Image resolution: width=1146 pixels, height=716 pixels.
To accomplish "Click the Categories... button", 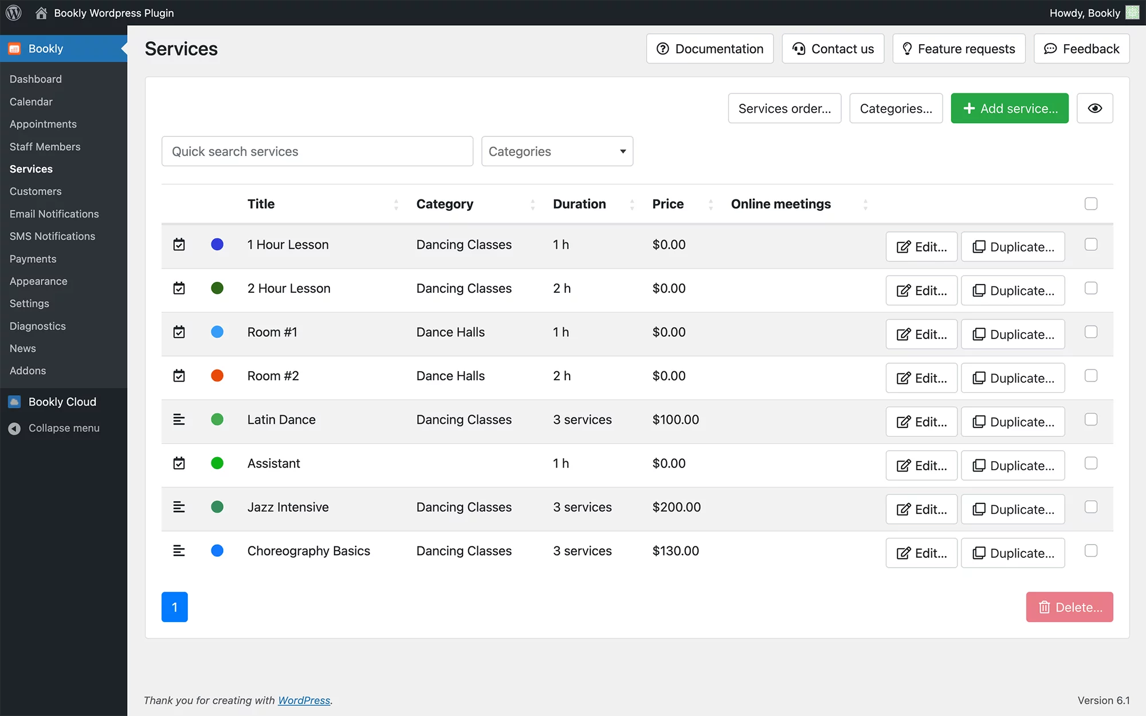I will 896,108.
